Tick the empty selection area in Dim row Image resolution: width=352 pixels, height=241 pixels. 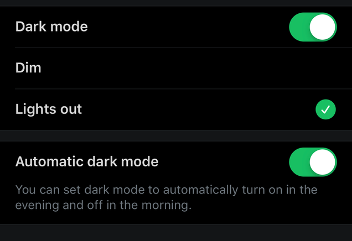pyautogui.click(x=325, y=68)
